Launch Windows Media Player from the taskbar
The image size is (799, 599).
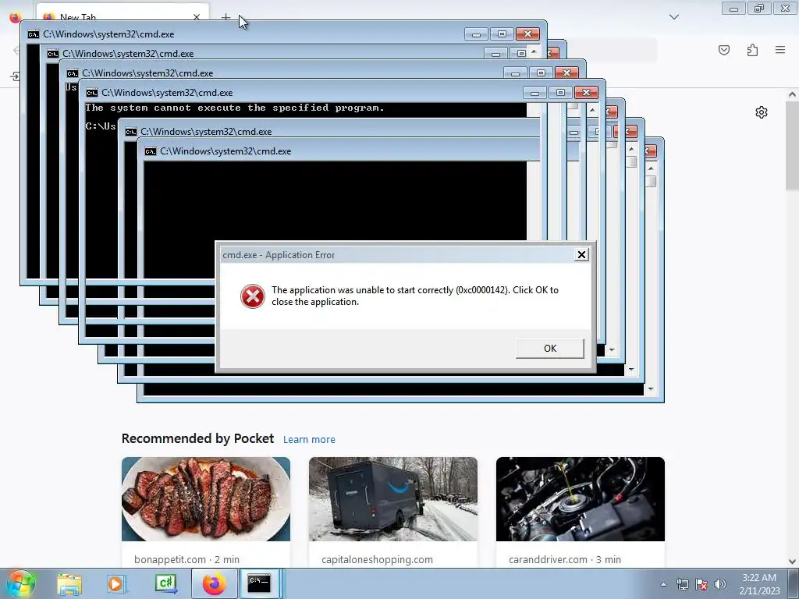(116, 583)
